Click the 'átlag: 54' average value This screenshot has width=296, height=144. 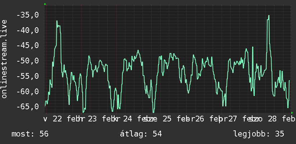point(141,134)
